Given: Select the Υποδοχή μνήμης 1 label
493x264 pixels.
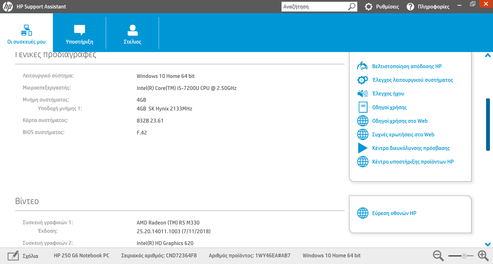Looking at the screenshot, I should pos(60,108).
